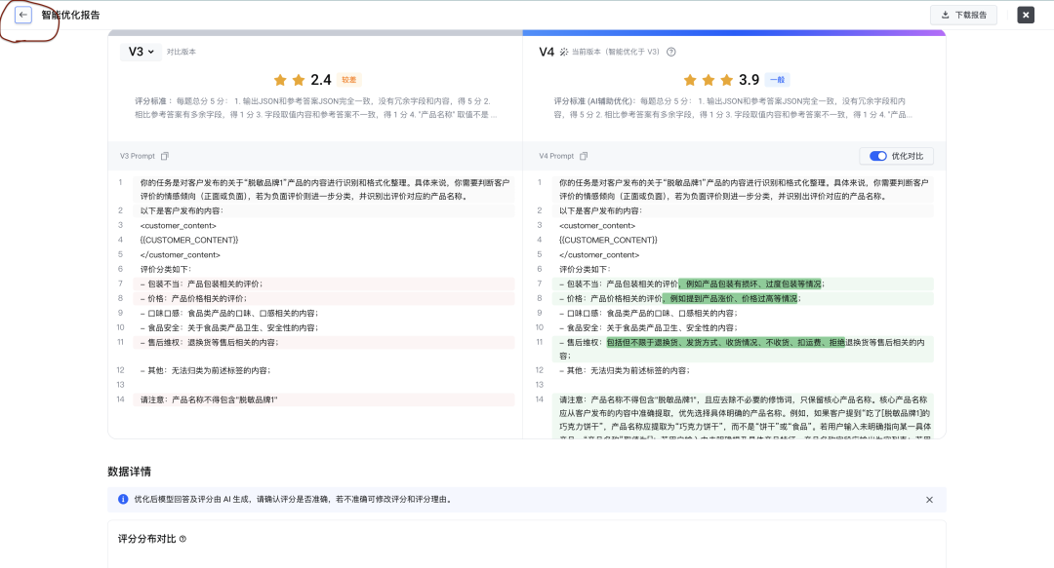Click the info icon in the notice banner
Screen dimensions: 1054x568
[x=123, y=499]
